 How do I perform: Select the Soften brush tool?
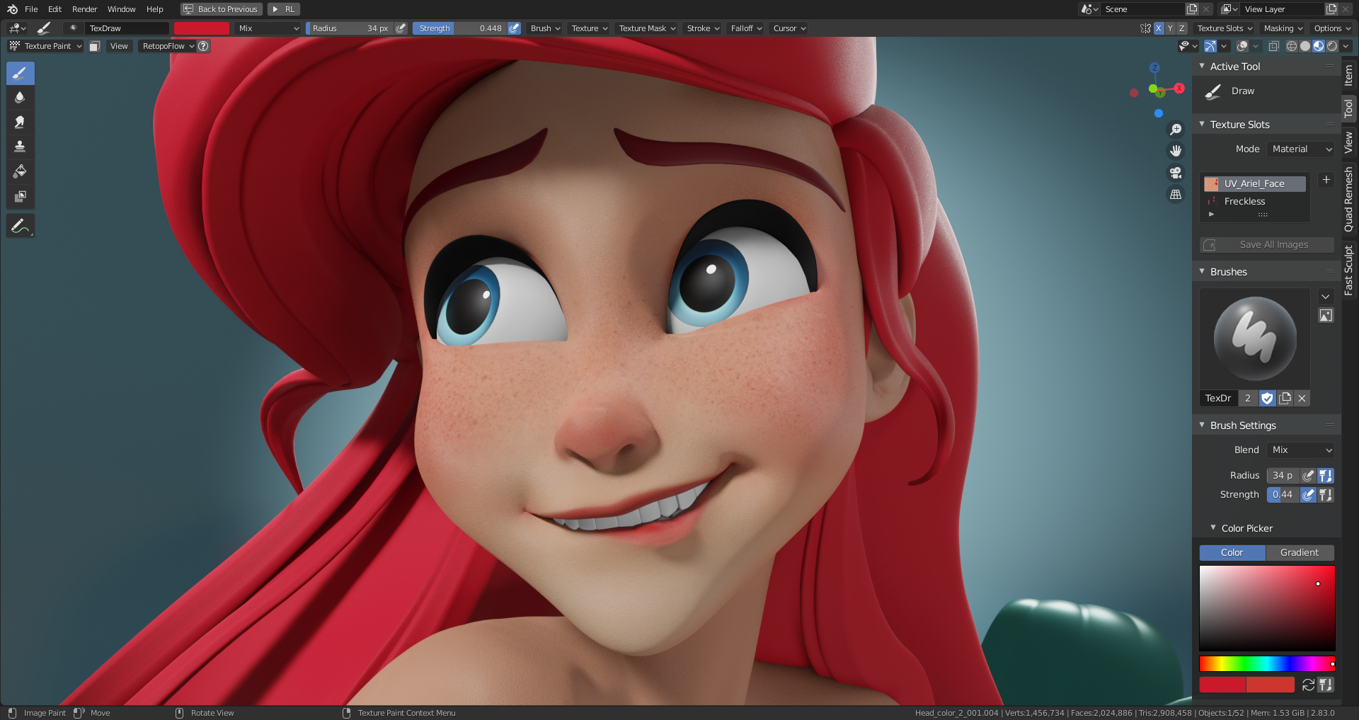[x=20, y=97]
